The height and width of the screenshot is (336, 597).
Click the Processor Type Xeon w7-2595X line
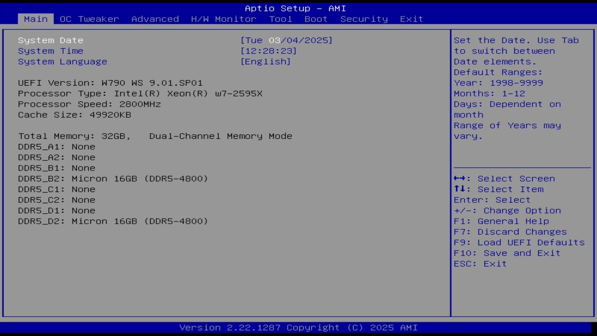tap(140, 93)
